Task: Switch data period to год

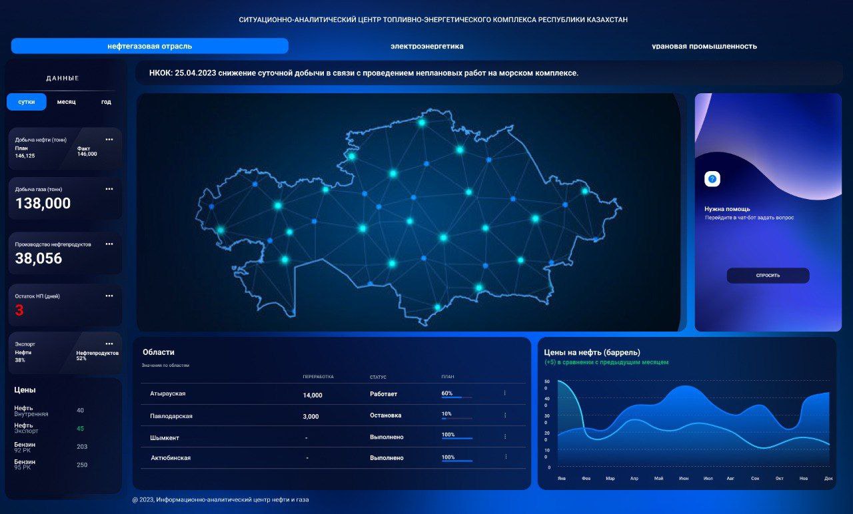Action: point(106,102)
